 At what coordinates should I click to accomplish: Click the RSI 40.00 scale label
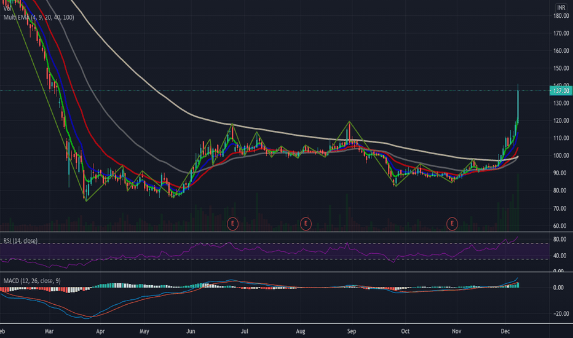click(x=561, y=256)
